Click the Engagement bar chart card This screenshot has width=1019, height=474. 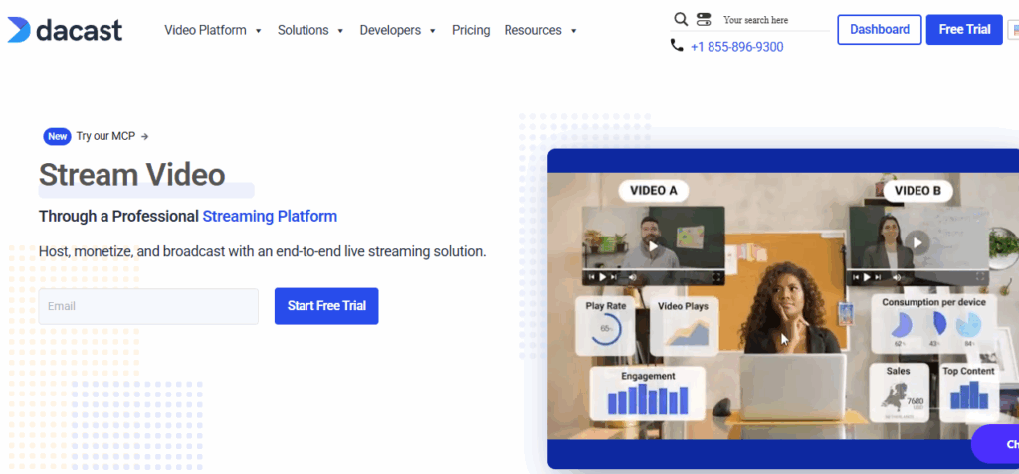[648, 393]
